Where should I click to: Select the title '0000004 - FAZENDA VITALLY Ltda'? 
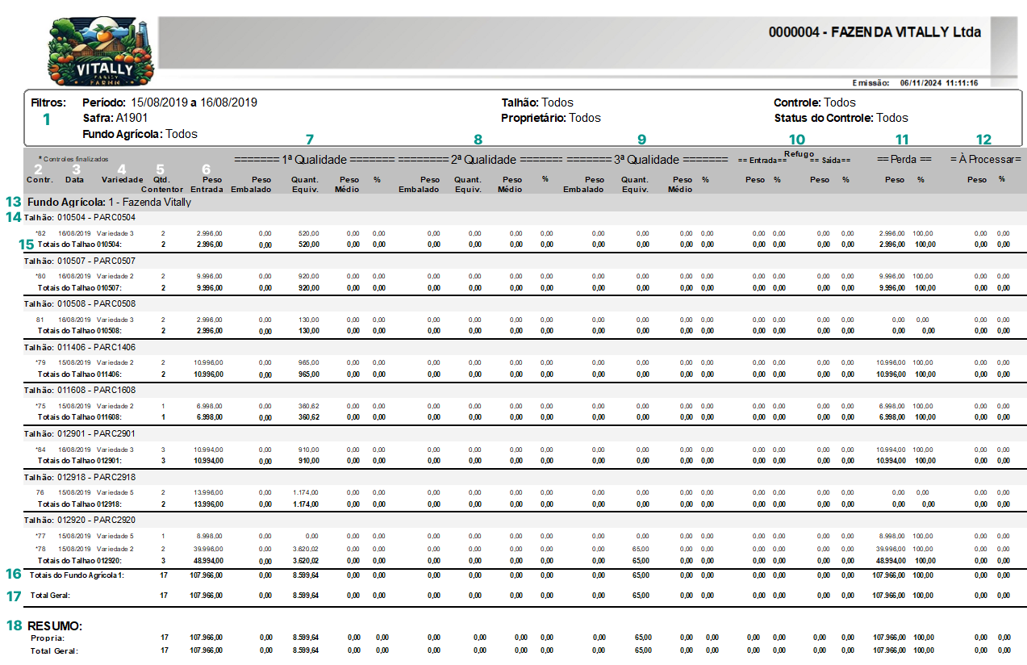click(x=875, y=32)
